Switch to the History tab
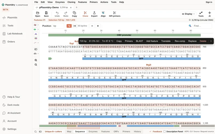 (x=137, y=132)
